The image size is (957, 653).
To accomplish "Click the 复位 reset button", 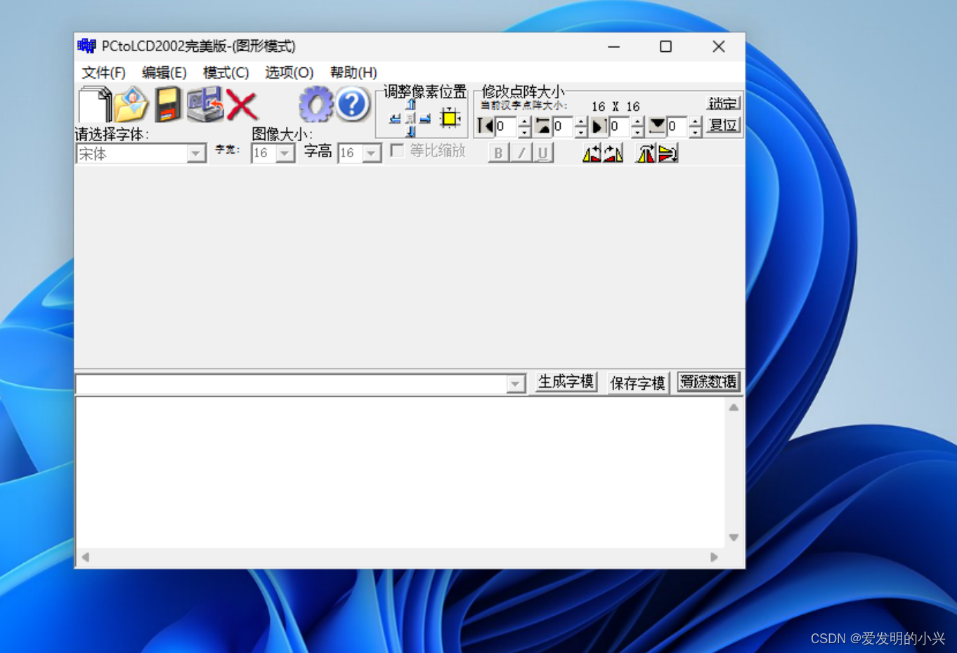I will pos(722,126).
